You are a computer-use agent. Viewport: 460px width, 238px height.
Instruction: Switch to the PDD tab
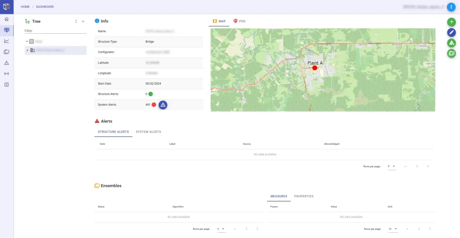click(240, 21)
